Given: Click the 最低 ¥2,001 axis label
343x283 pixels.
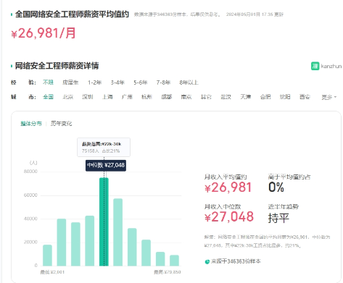Looking at the screenshot, I should 52,272.
